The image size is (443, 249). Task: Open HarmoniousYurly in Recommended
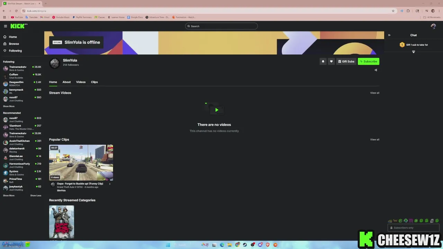click(22, 165)
